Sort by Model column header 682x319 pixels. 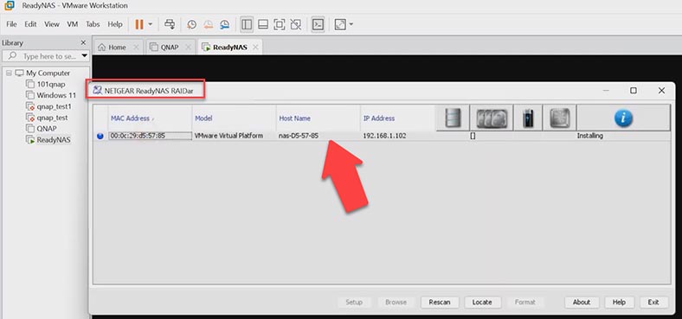234,118
